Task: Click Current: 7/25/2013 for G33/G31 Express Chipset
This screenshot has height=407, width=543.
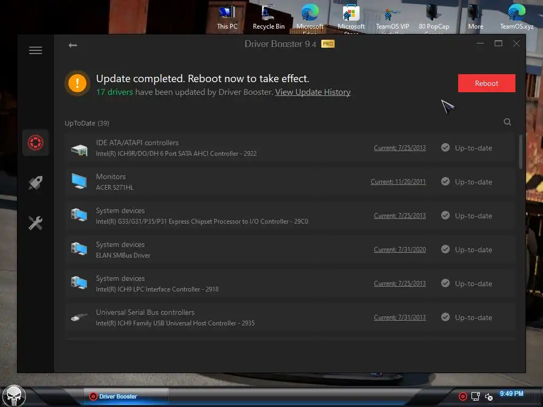Action: tap(400, 216)
